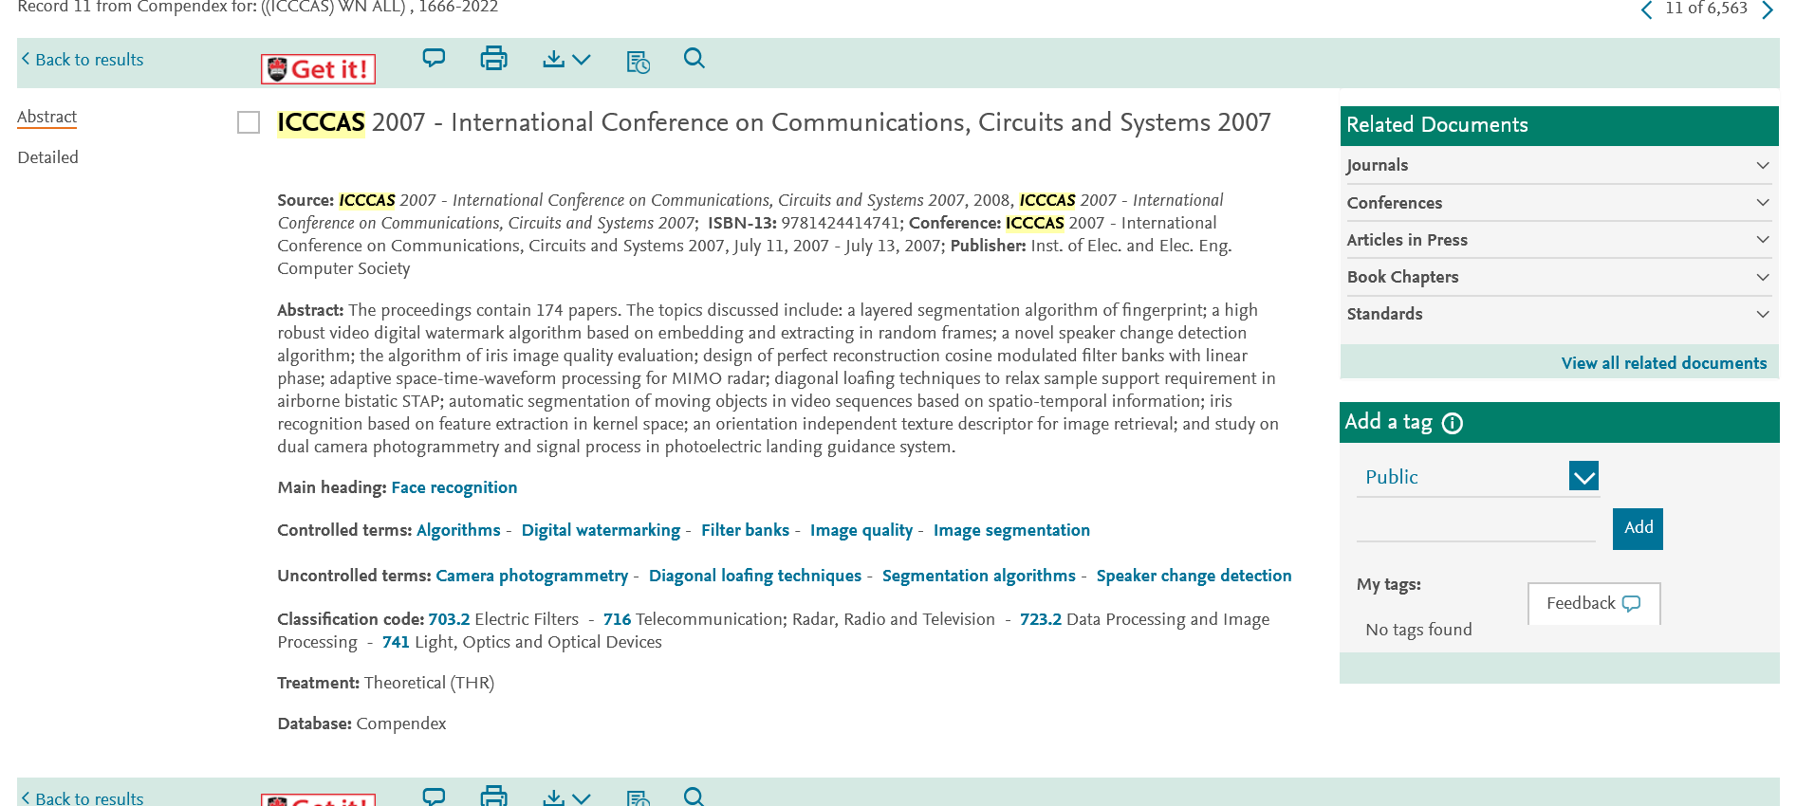Image resolution: width=1796 pixels, height=806 pixels.
Task: Click the Speaker change detection term
Action: 1194,576
